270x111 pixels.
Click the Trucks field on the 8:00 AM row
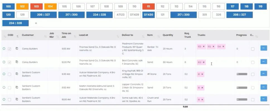(215, 88)
